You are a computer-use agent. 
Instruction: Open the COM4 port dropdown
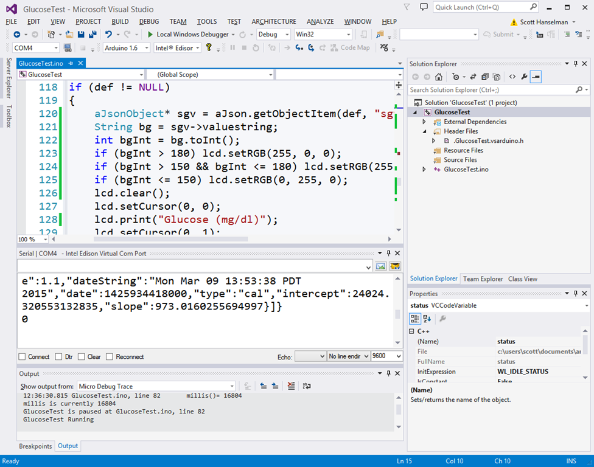coord(56,48)
